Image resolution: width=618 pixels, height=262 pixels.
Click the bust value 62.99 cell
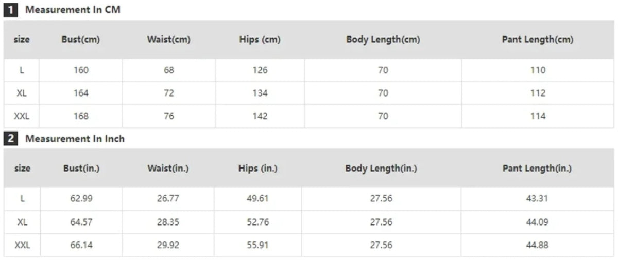point(81,199)
